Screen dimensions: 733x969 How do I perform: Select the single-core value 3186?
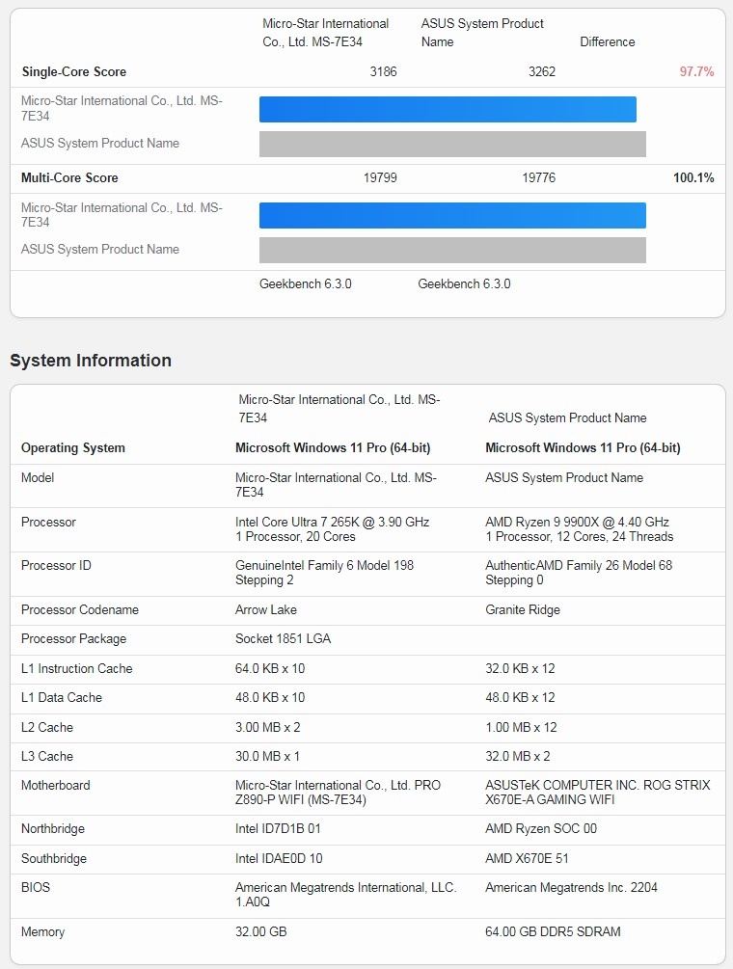(383, 71)
